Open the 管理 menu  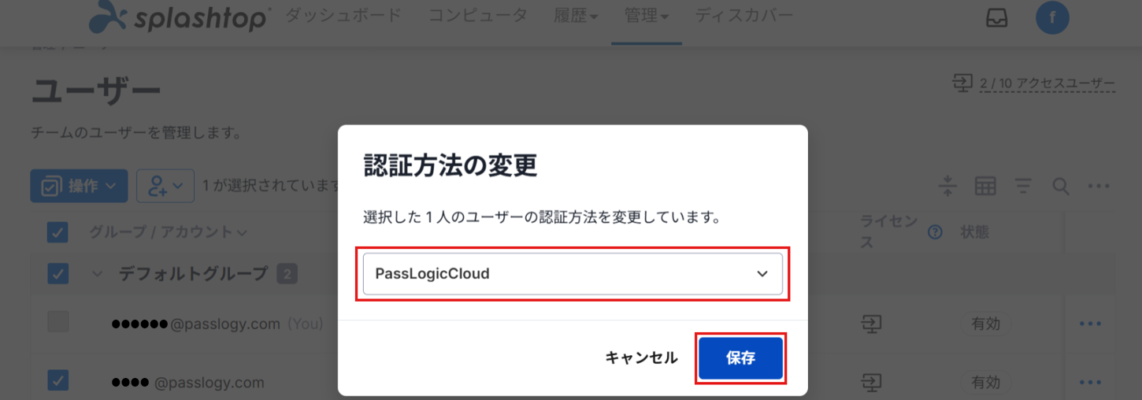tap(646, 16)
